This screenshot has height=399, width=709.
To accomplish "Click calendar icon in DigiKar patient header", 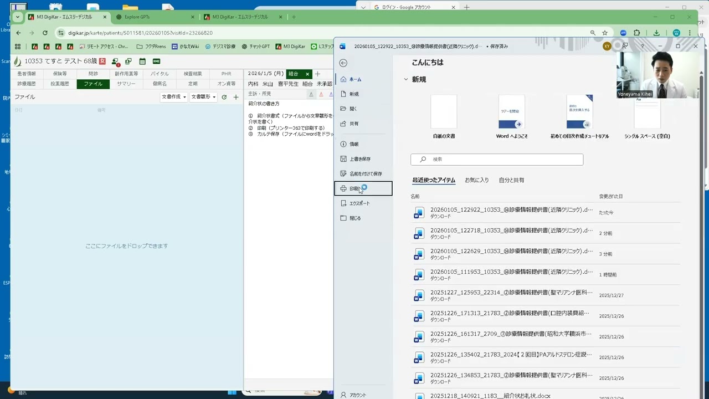I will click(142, 61).
